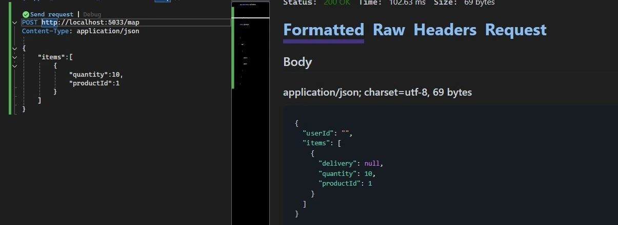
Task: Collapse the "items" array fold chevron
Action: coord(14,57)
